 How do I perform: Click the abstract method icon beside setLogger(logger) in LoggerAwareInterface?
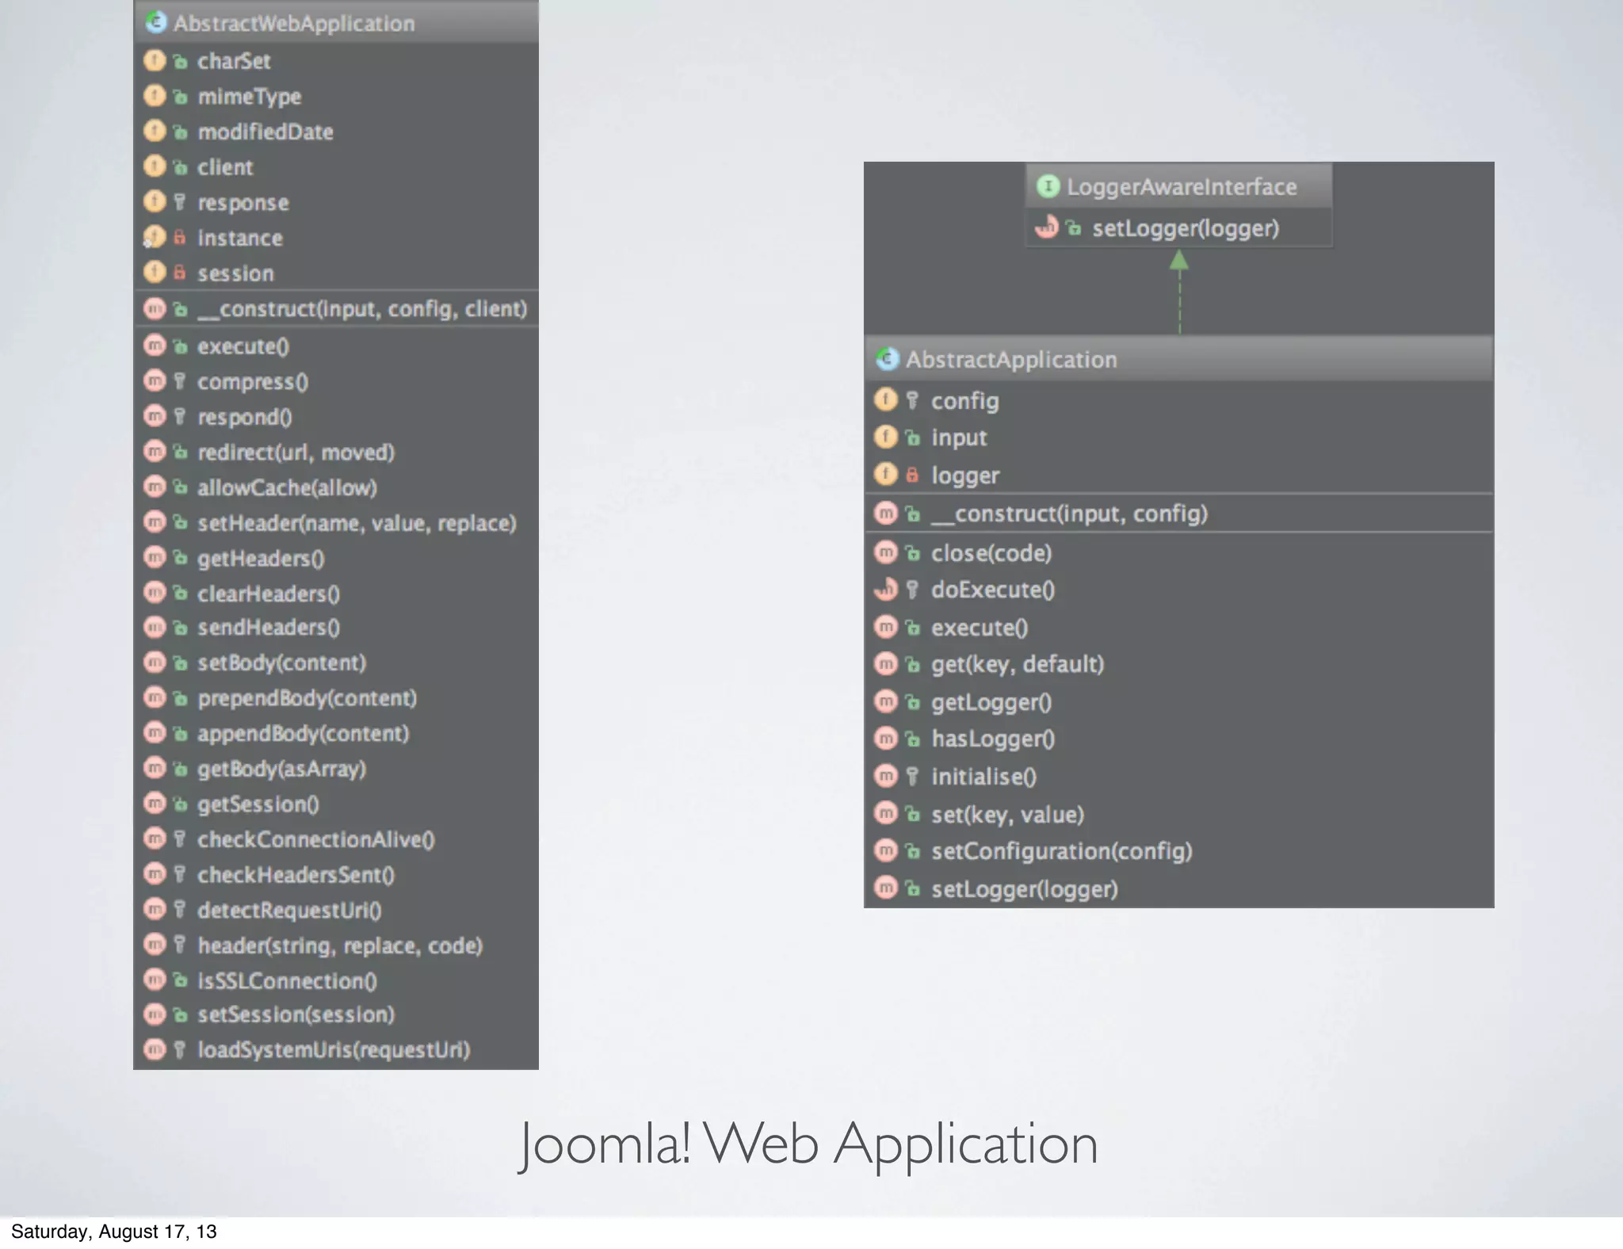point(1047,227)
